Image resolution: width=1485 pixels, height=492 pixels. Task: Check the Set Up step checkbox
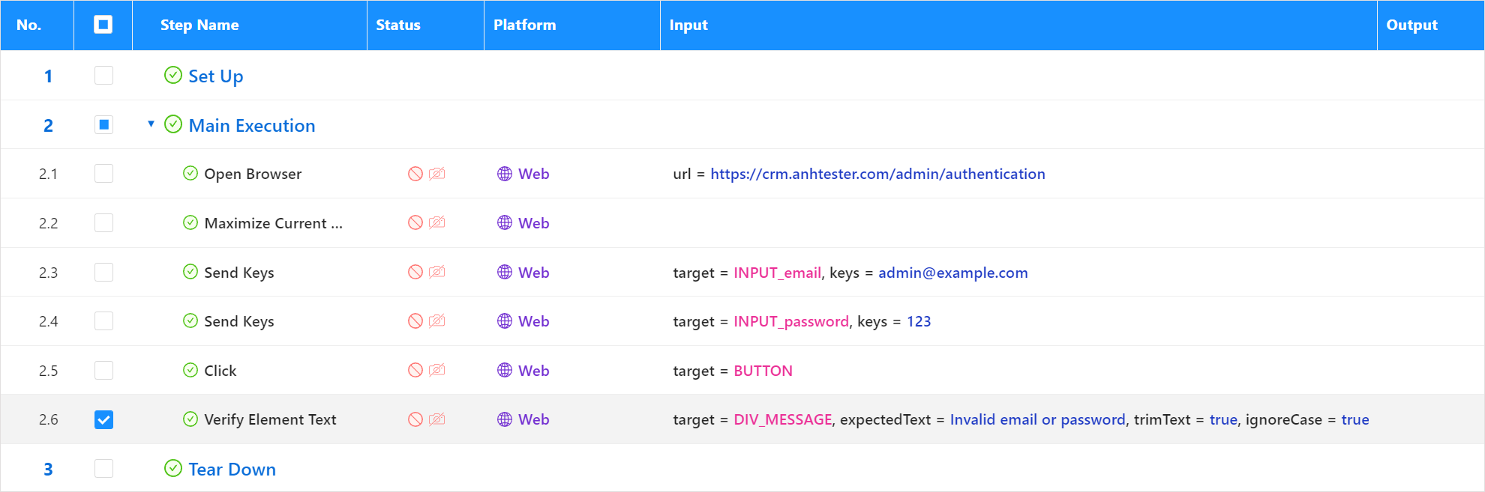pyautogui.click(x=104, y=76)
